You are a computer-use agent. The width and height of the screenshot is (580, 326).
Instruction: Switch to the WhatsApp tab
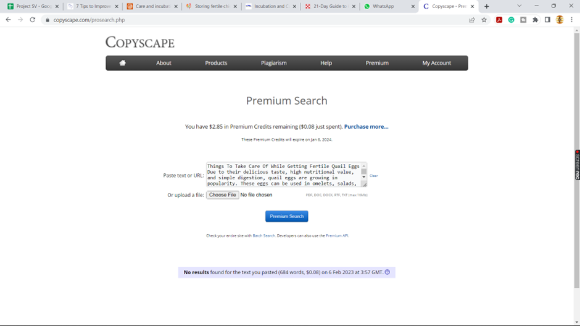tap(388, 6)
